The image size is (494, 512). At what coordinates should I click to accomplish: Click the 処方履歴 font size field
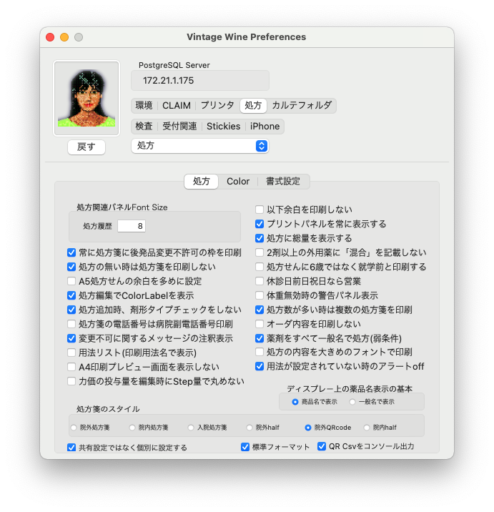pyautogui.click(x=132, y=226)
